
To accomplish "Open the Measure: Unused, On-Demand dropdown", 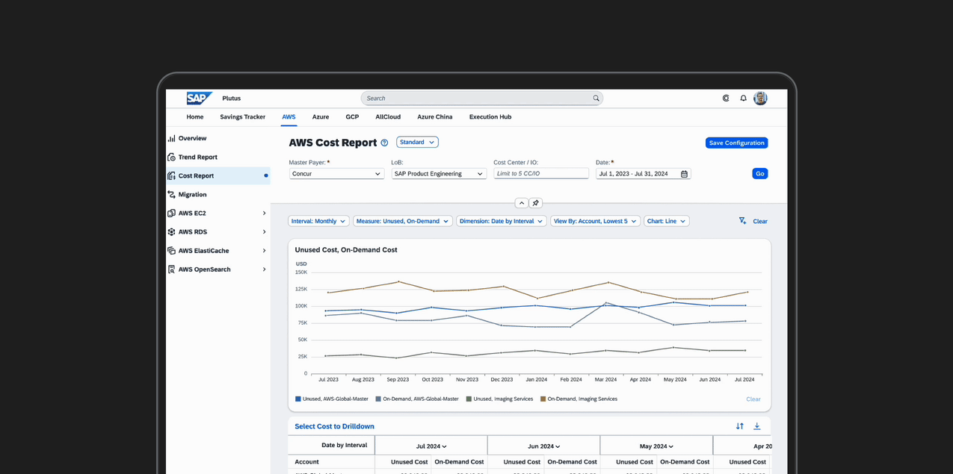I will tap(403, 221).
